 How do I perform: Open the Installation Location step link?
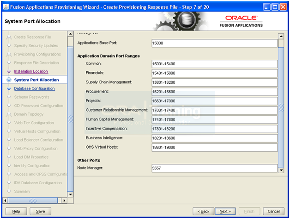31,71
